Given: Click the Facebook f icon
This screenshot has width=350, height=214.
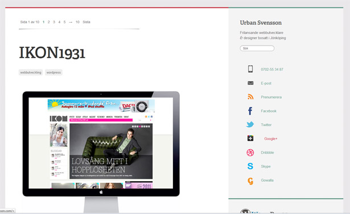Looking at the screenshot, I should pyautogui.click(x=250, y=111).
